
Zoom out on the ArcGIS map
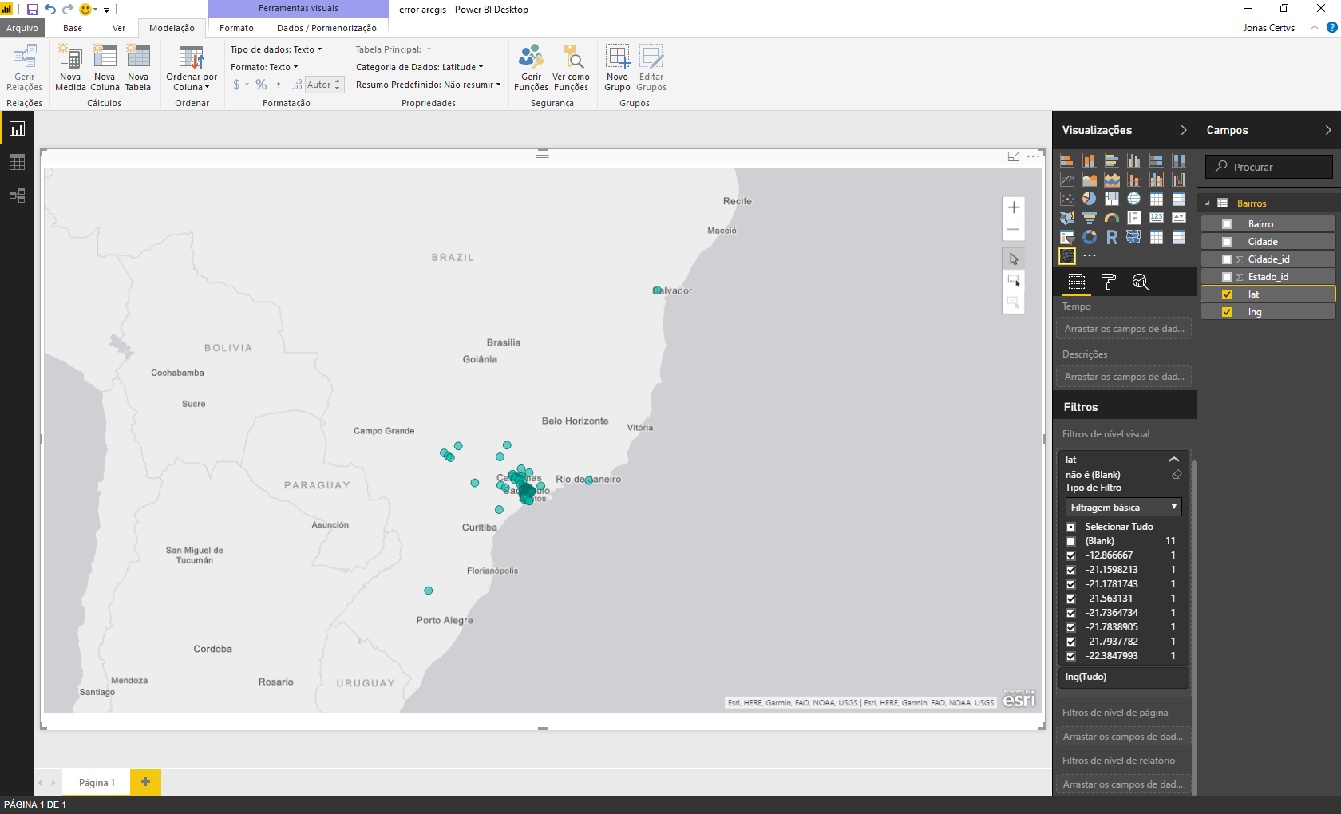(x=1014, y=230)
